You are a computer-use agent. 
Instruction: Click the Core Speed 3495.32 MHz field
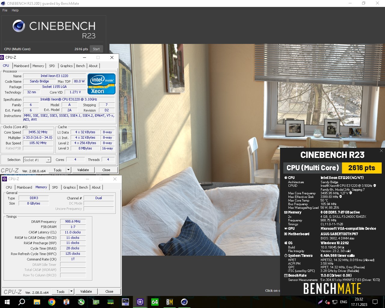38,132
